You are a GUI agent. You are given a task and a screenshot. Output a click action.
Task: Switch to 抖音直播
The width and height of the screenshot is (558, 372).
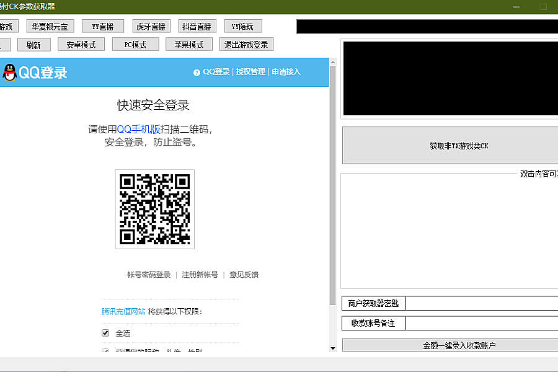[x=197, y=26]
